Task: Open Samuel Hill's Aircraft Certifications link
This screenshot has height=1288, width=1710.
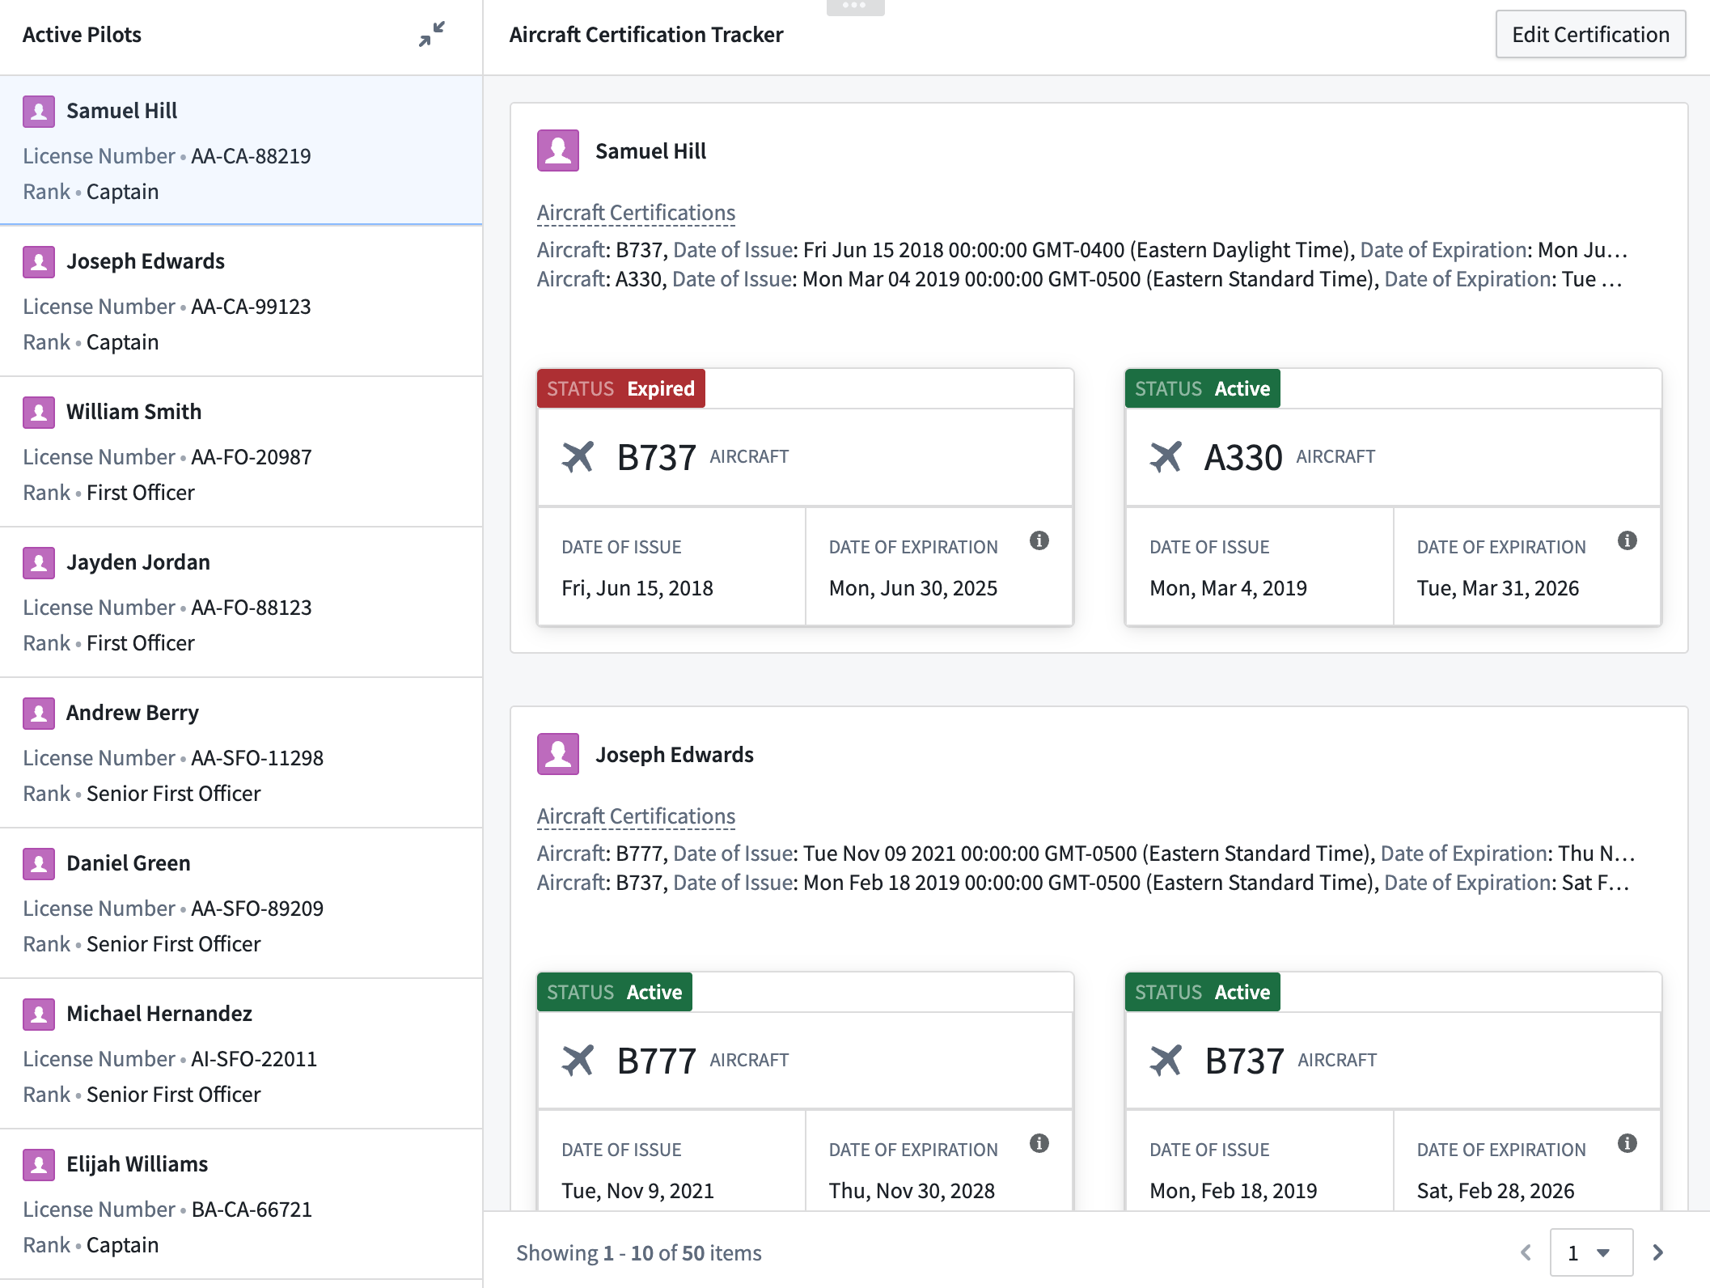Action: point(636,213)
